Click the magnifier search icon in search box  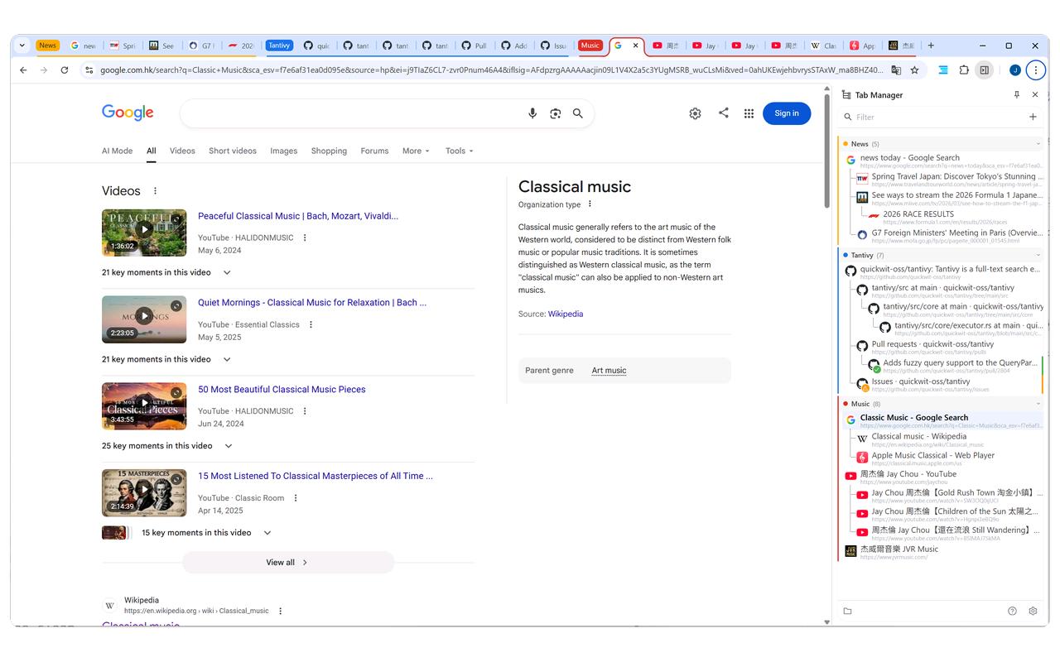(x=578, y=113)
